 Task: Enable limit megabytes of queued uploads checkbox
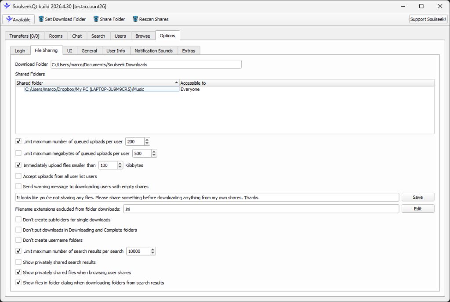18,153
